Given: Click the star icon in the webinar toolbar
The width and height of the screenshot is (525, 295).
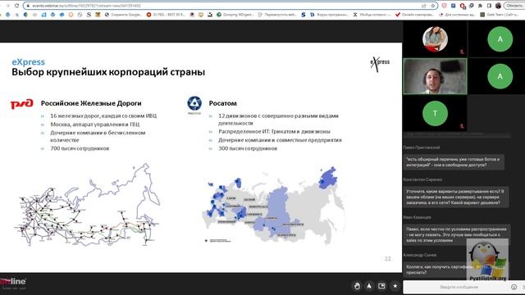Looking at the screenshot, I should tap(395, 286).
